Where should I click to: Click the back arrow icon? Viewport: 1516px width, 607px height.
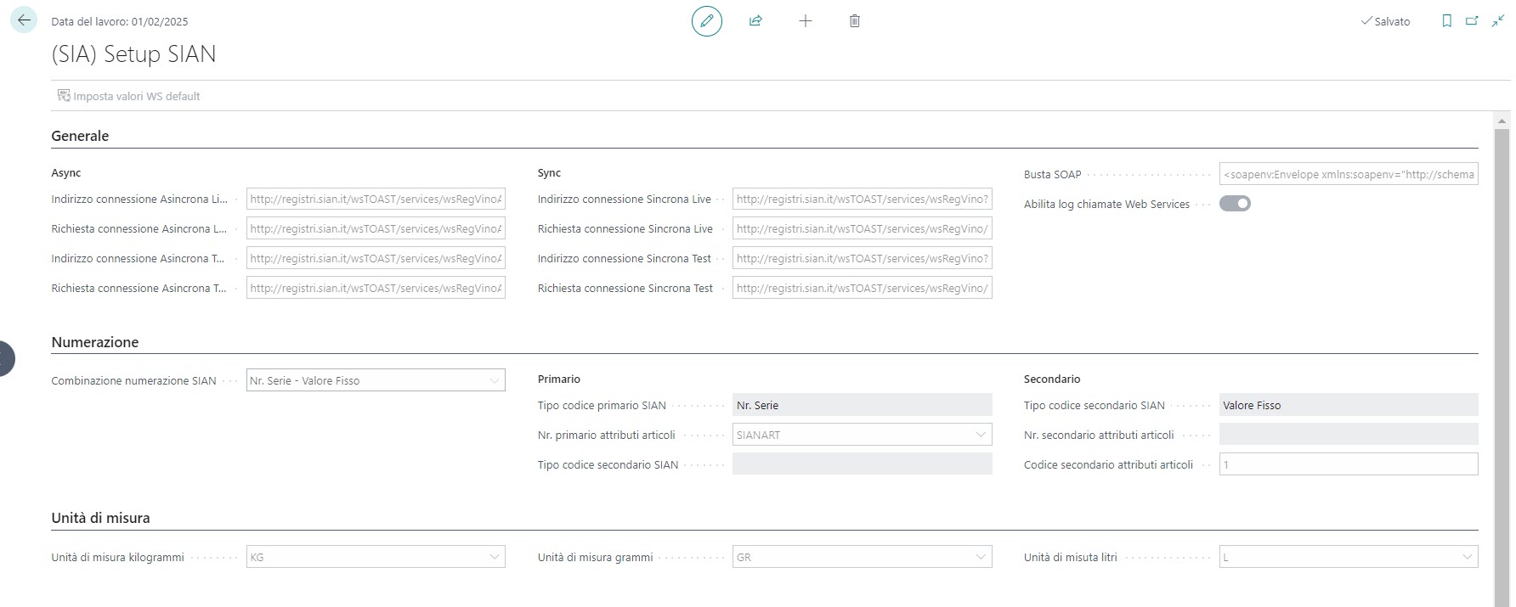pyautogui.click(x=24, y=21)
